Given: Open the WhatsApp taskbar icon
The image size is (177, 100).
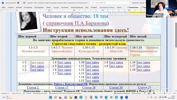Looking at the screenshot, I should pyautogui.click(x=111, y=97).
